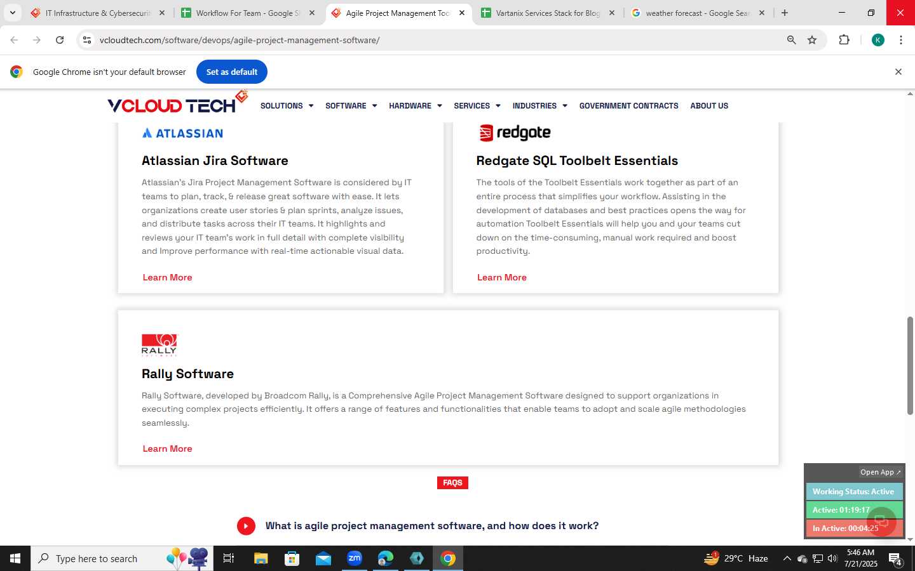Click Chrome icon in taskbar
915x571 pixels.
click(x=448, y=558)
